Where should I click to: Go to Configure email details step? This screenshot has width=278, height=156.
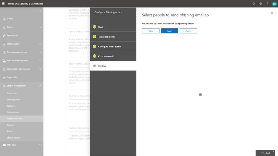coord(113,46)
